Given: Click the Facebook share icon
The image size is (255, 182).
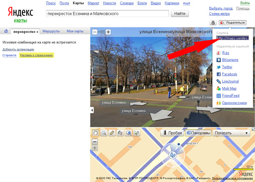Looking at the screenshot, I should point(219,74).
